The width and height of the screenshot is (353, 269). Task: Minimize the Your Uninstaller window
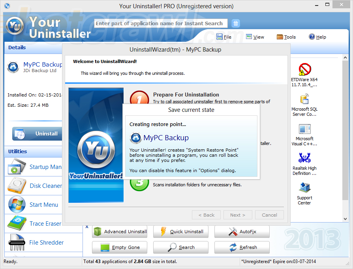coord(317,5)
